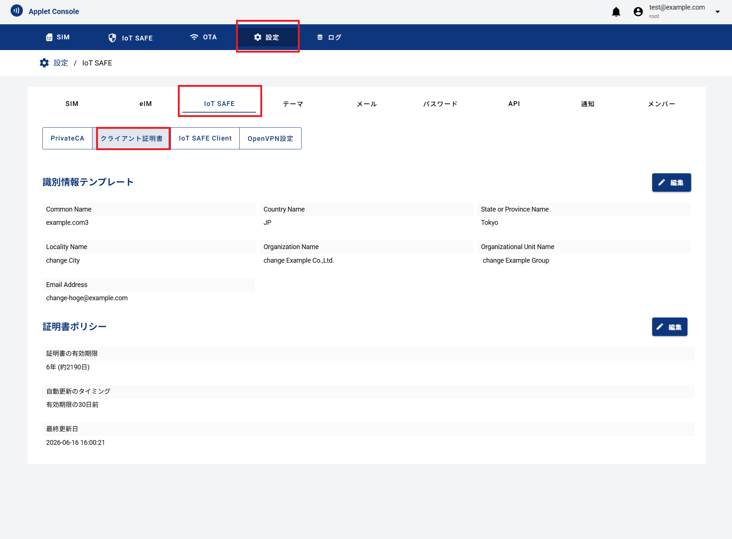Click the timestamp 2026-06-16 16:00:21

pos(75,443)
